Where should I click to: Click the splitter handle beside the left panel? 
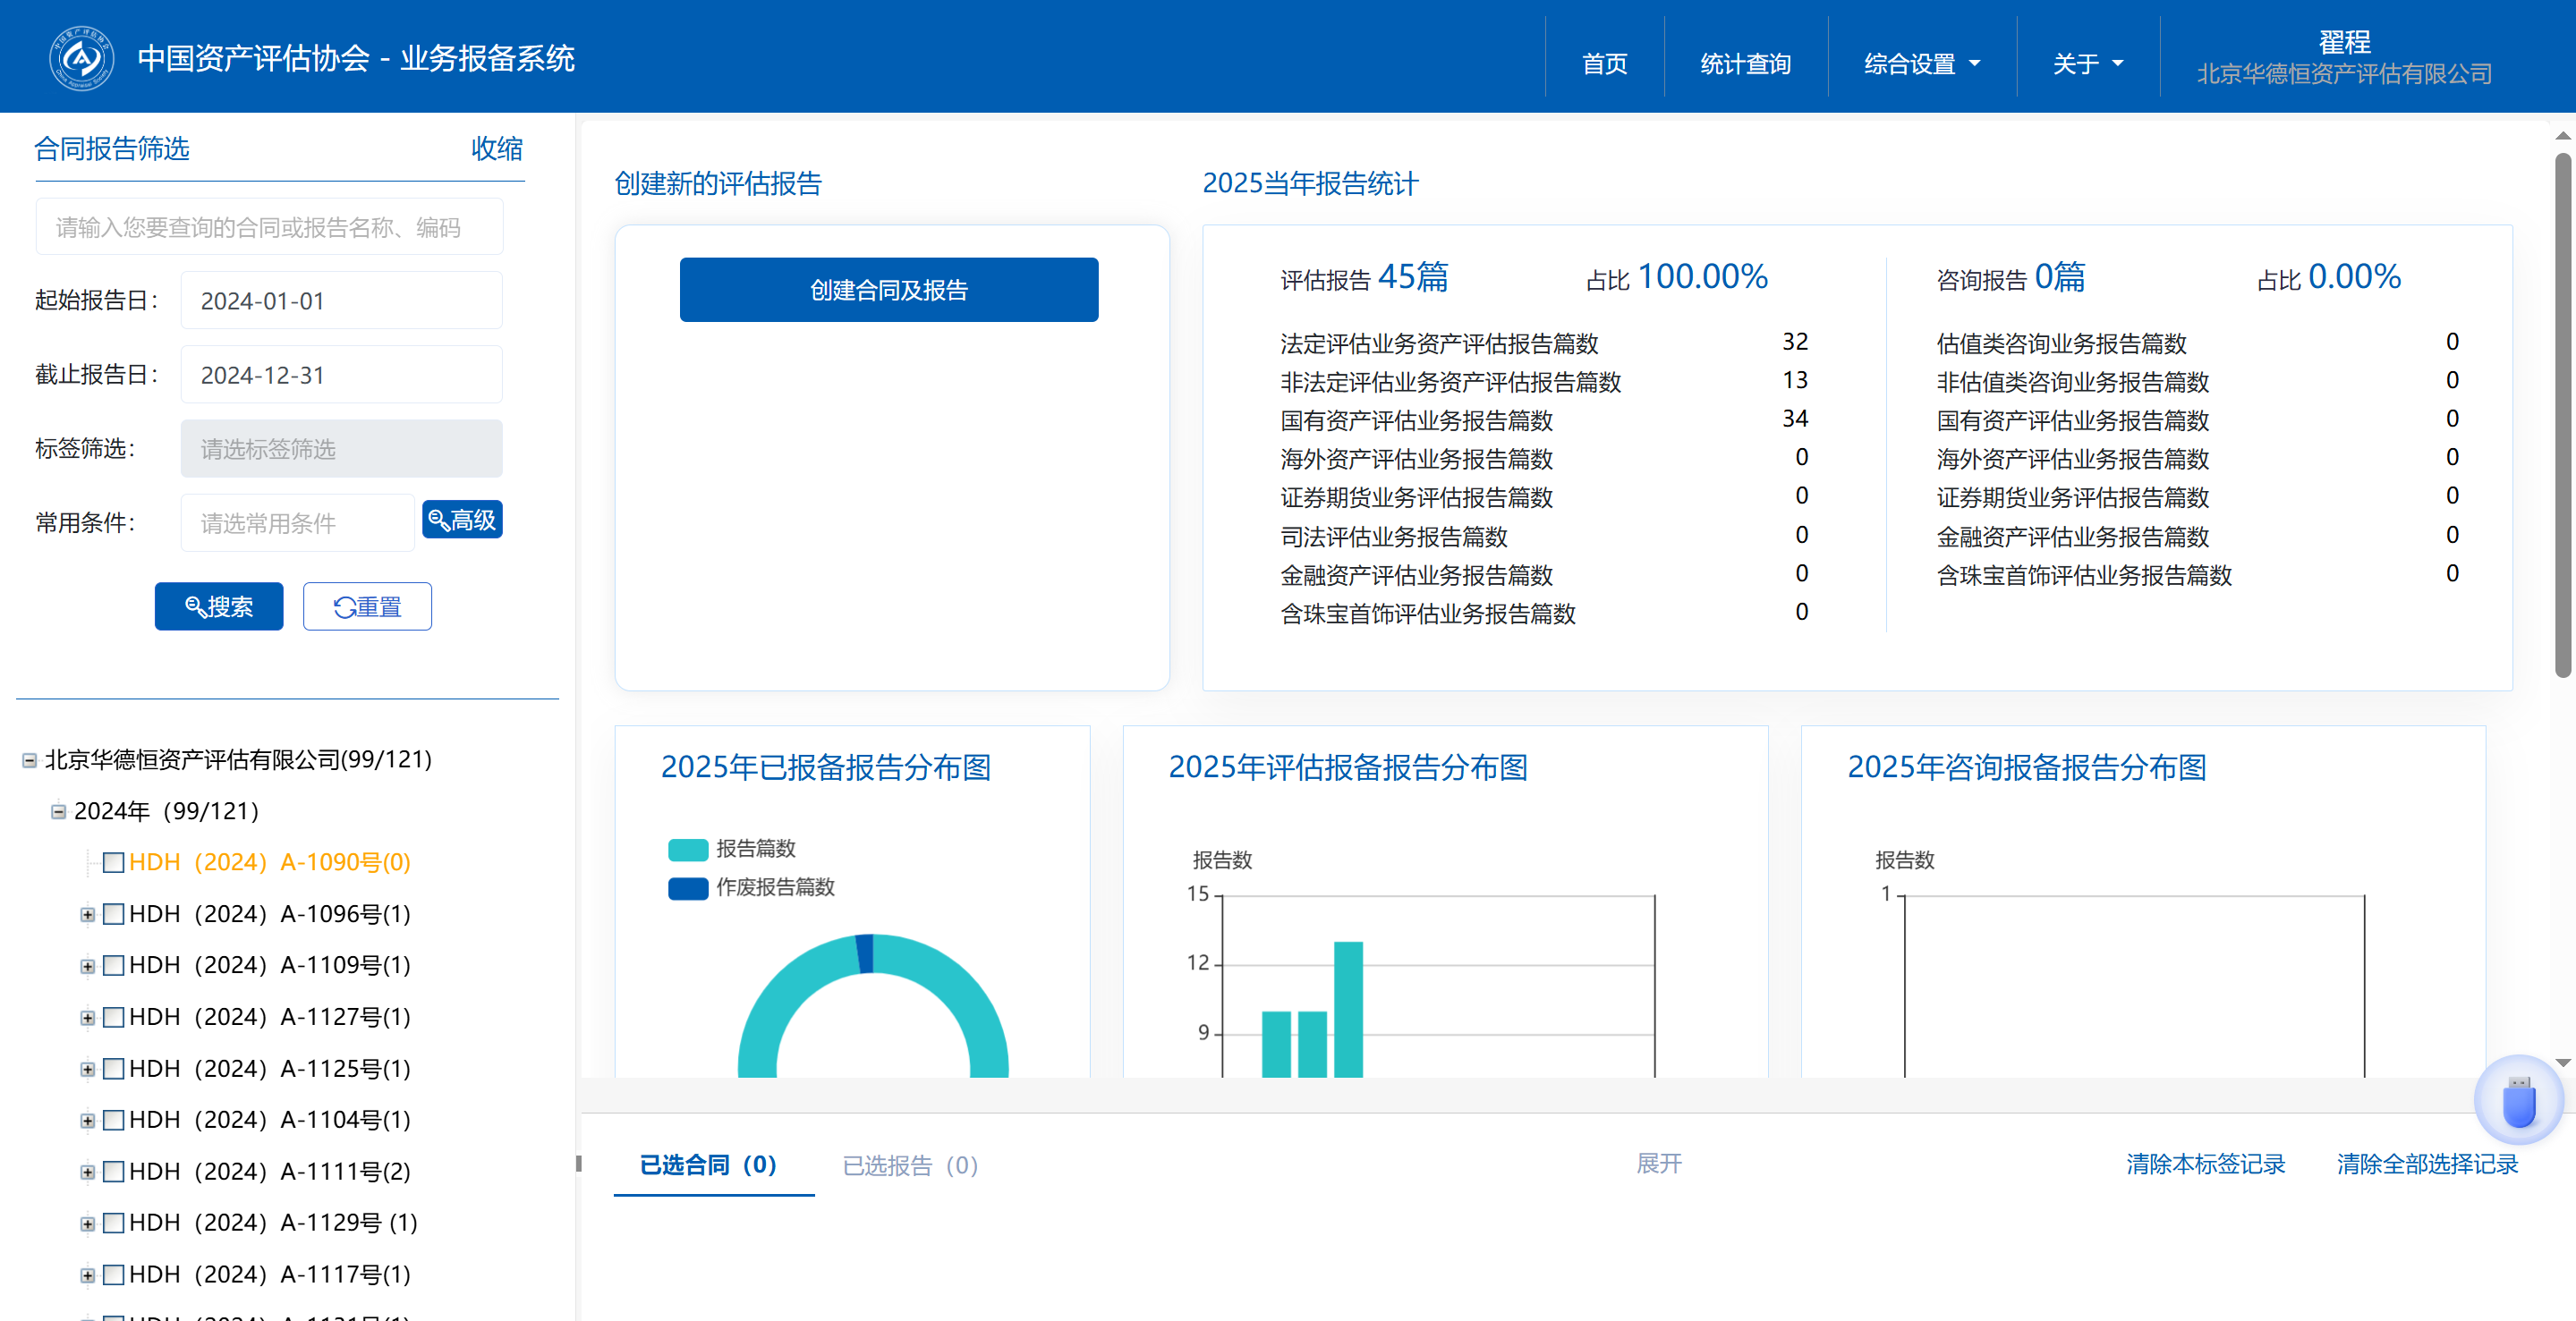pos(578,1163)
